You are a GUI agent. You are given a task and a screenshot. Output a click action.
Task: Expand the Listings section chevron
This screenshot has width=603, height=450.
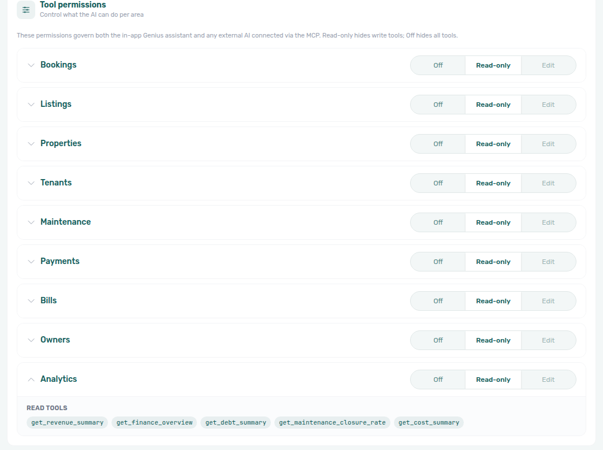point(31,105)
